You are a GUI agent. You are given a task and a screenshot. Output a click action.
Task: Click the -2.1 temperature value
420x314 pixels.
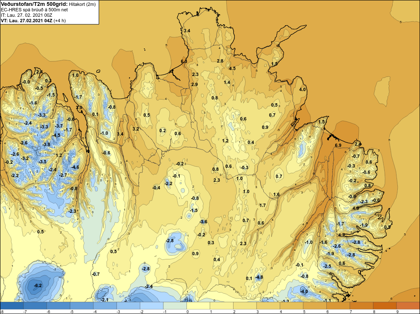(104, 300)
